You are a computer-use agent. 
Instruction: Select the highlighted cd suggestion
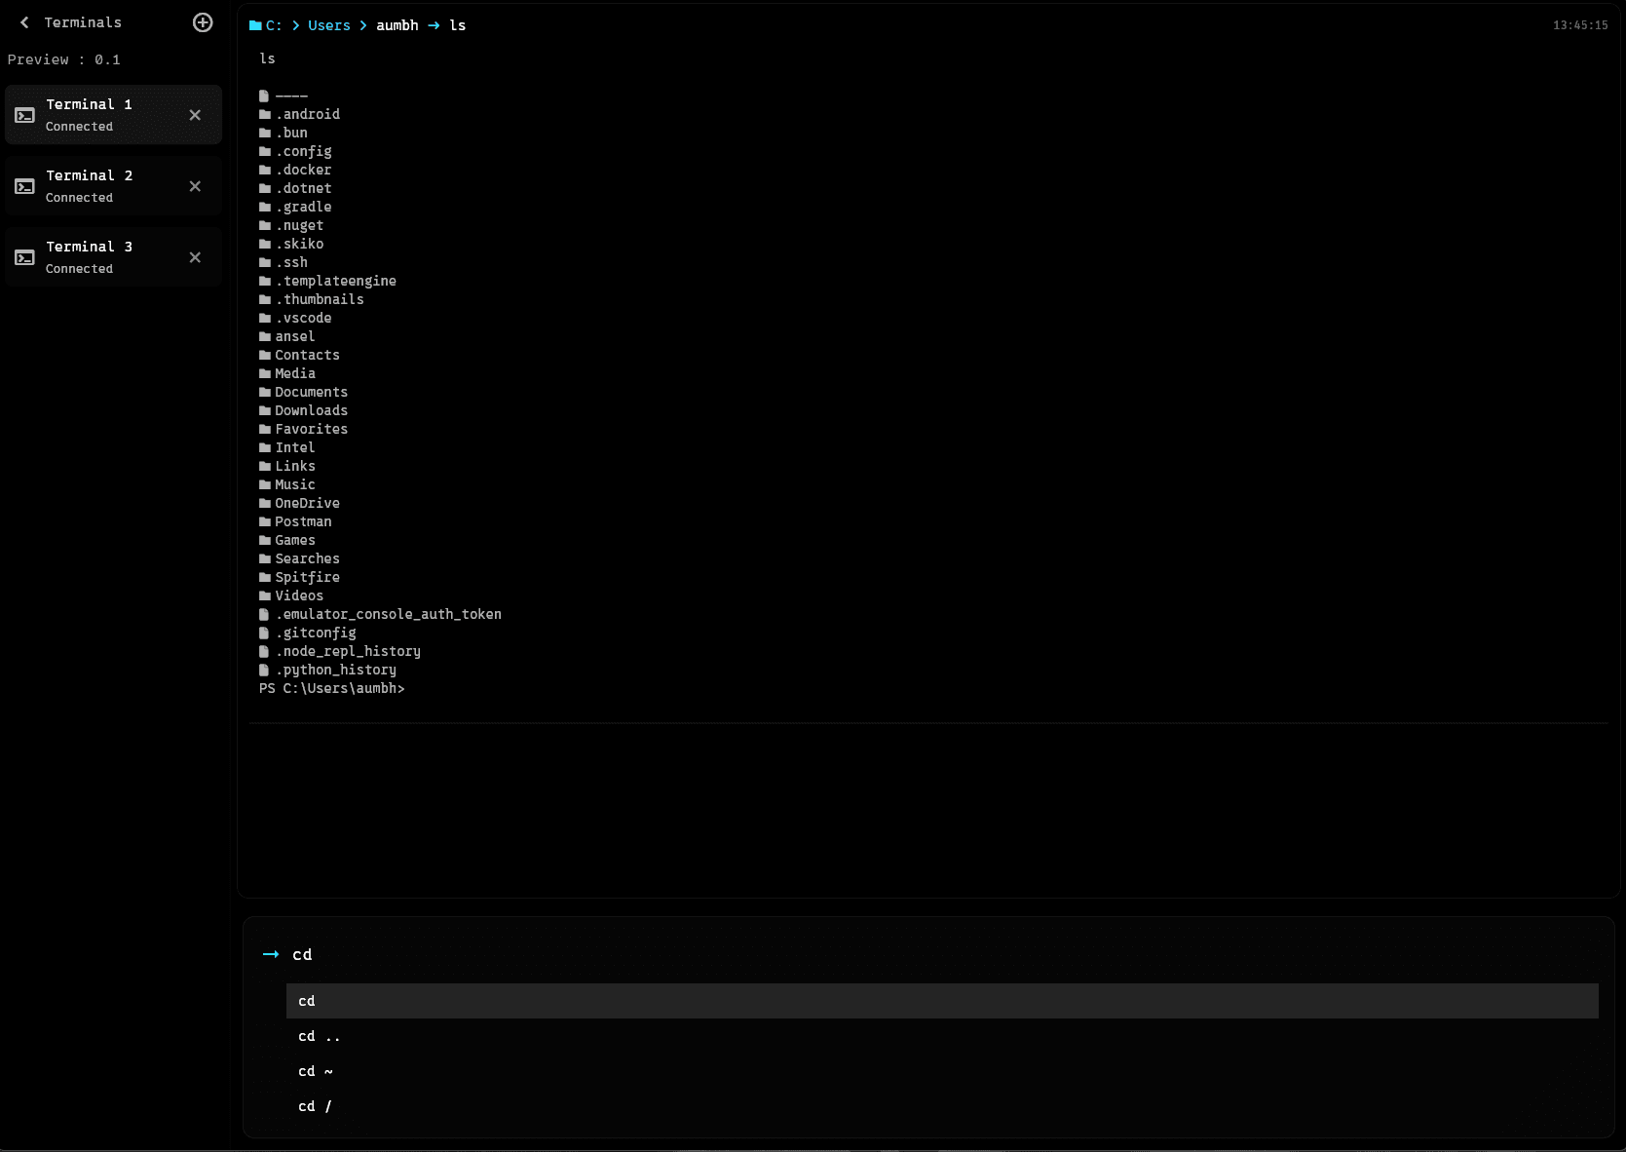coord(306,1001)
